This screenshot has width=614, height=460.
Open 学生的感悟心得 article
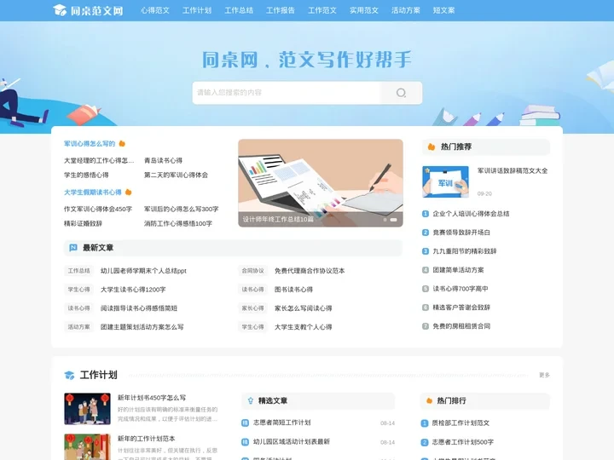pyautogui.click(x=86, y=175)
